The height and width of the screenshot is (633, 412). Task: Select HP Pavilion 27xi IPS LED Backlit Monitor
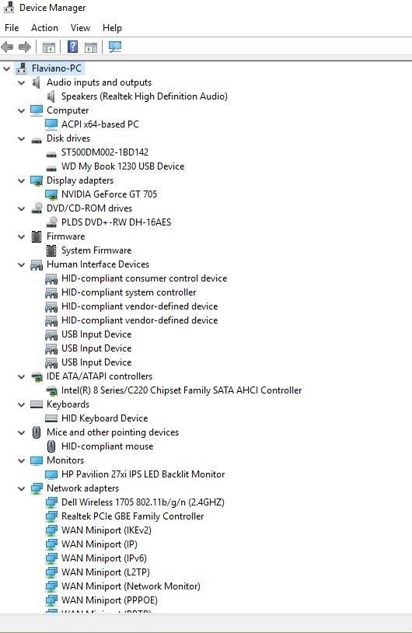[x=143, y=474]
